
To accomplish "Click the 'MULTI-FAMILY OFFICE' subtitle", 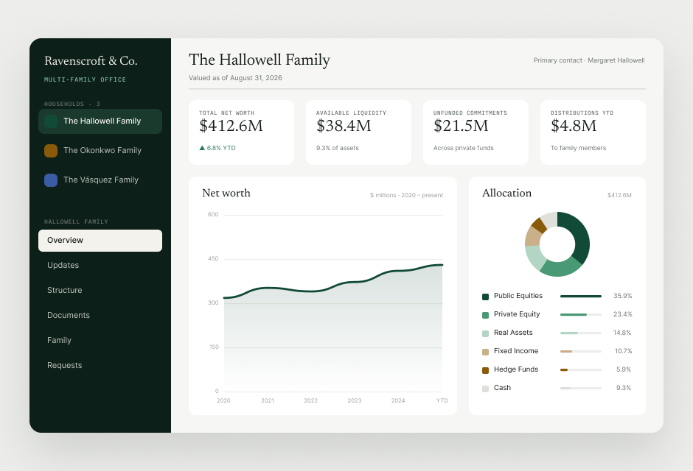I will tap(86, 79).
